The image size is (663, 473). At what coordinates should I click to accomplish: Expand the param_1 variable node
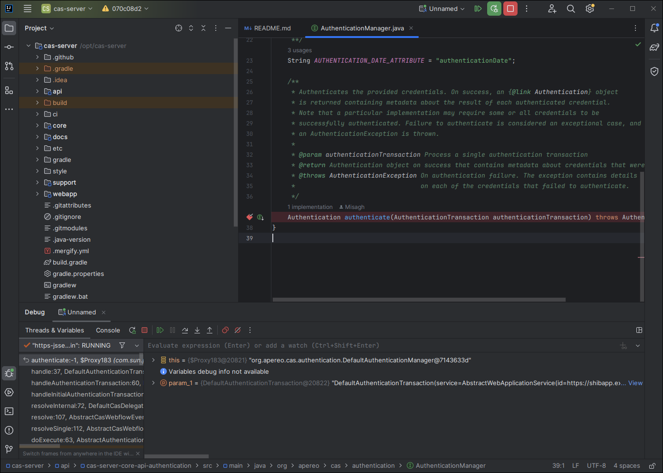(153, 383)
